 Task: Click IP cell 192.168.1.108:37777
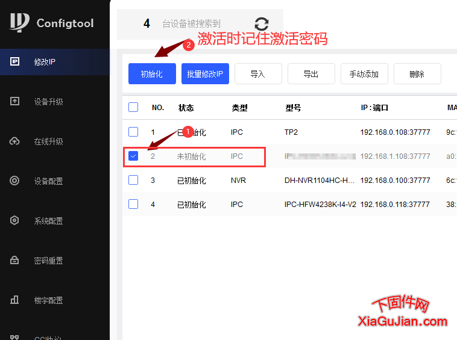click(396, 156)
